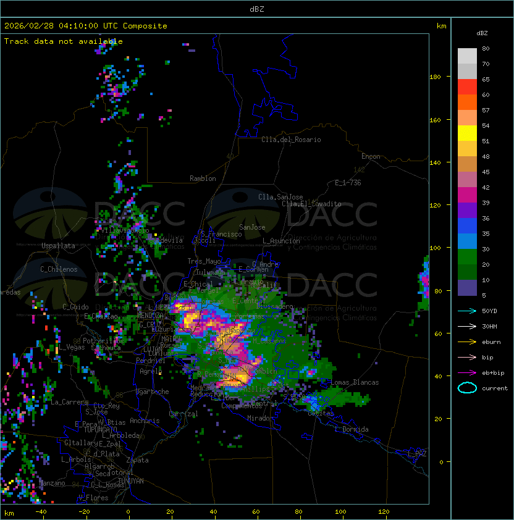
Task: Click the 'Agrelo' place label
Action: [x=151, y=371]
